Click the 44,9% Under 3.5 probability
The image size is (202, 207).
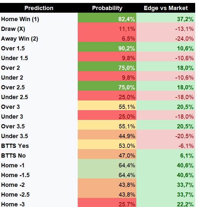pyautogui.click(x=107, y=136)
